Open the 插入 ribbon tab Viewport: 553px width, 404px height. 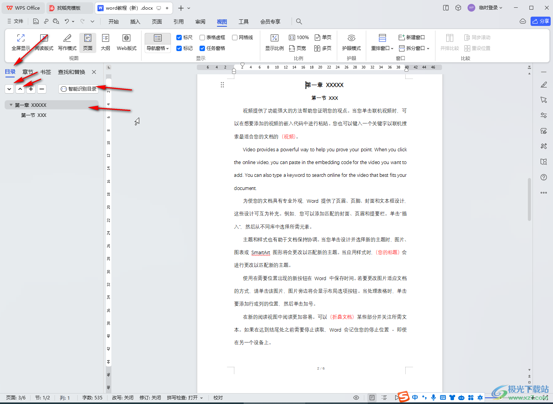pos(135,22)
